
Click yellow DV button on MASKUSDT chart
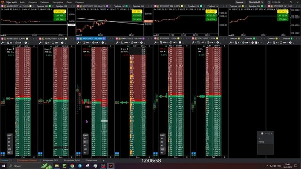[60, 12]
